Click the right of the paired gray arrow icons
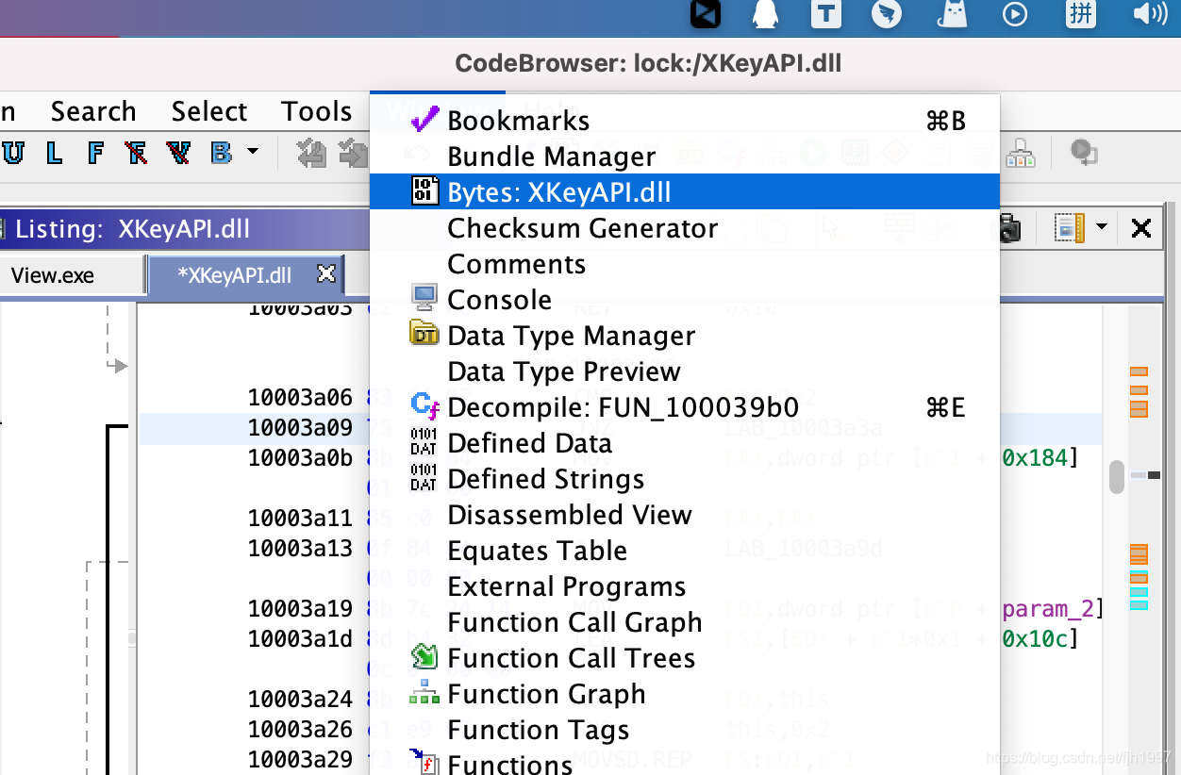This screenshot has height=775, width=1181. point(354,153)
